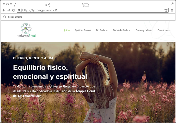Click the first window control circle
Screen dimensions: 176x123
pyautogui.click(x=4, y=4)
